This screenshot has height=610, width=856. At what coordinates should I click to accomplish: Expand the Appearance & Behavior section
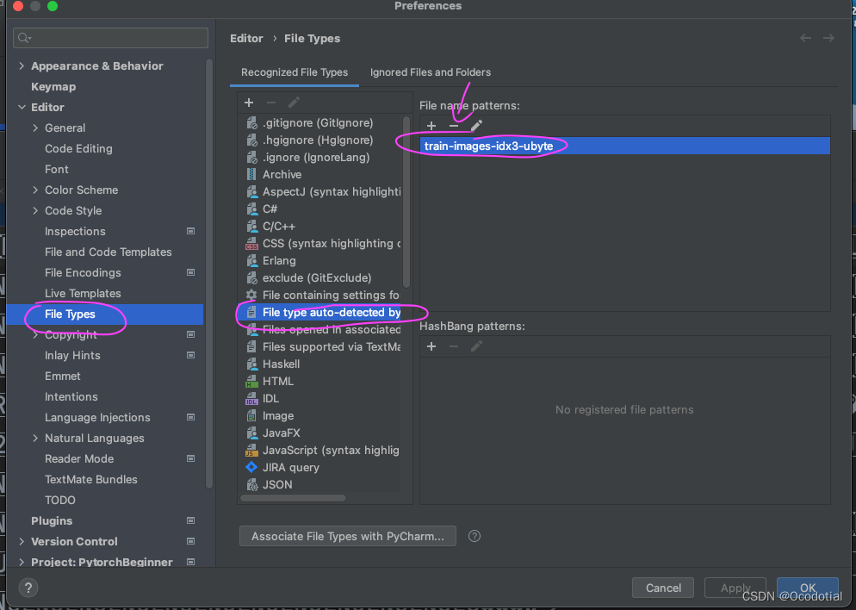[21, 65]
